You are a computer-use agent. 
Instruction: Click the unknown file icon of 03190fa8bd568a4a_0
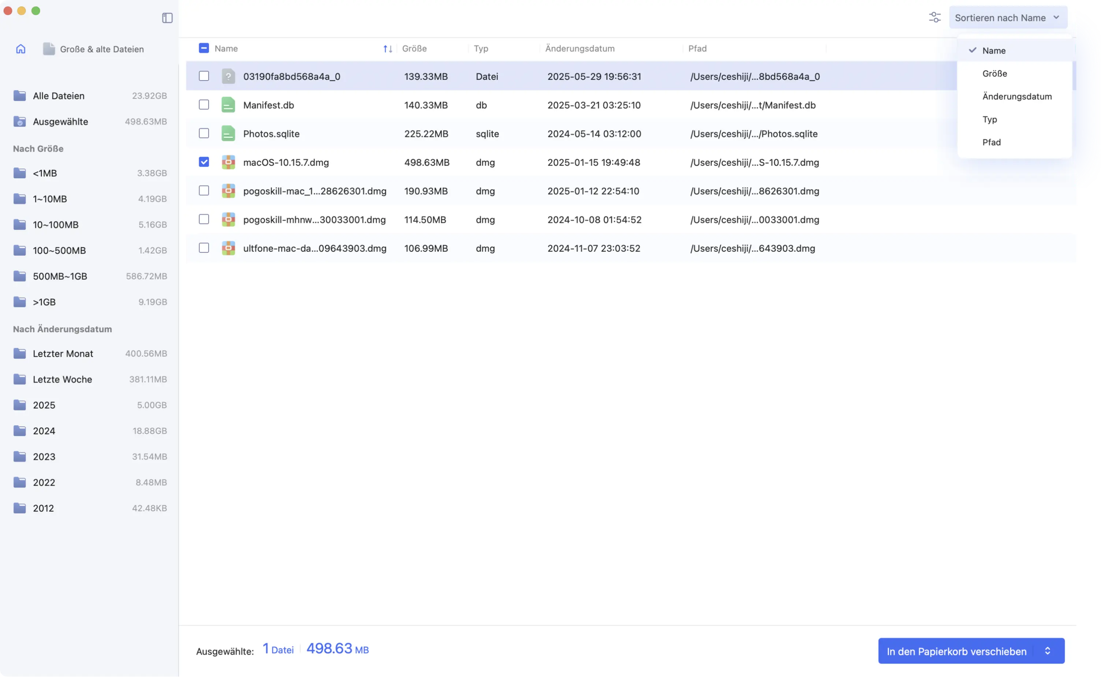pyautogui.click(x=228, y=77)
